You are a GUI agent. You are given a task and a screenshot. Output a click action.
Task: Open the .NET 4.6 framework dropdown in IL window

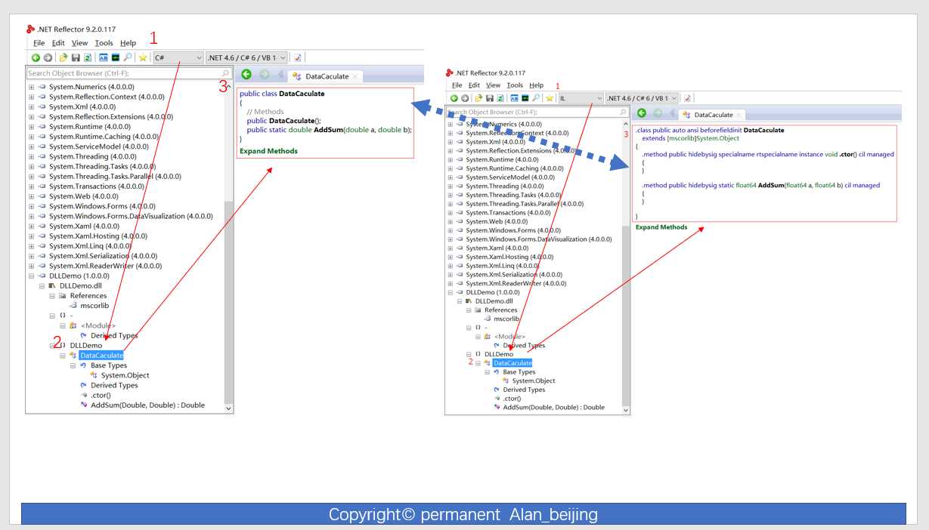tap(643, 98)
